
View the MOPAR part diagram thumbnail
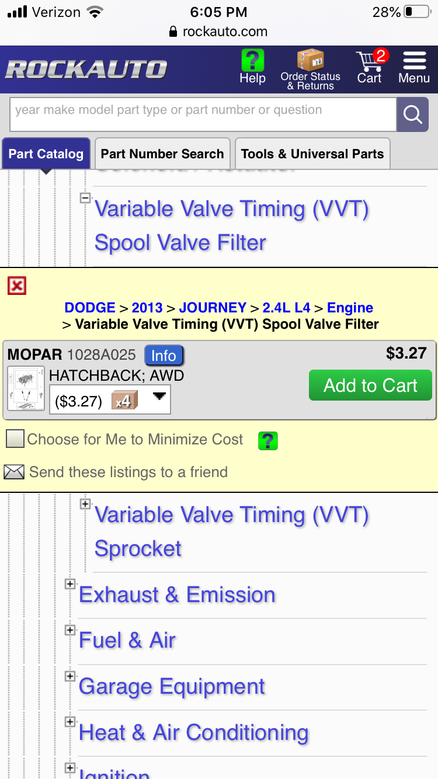tap(26, 388)
